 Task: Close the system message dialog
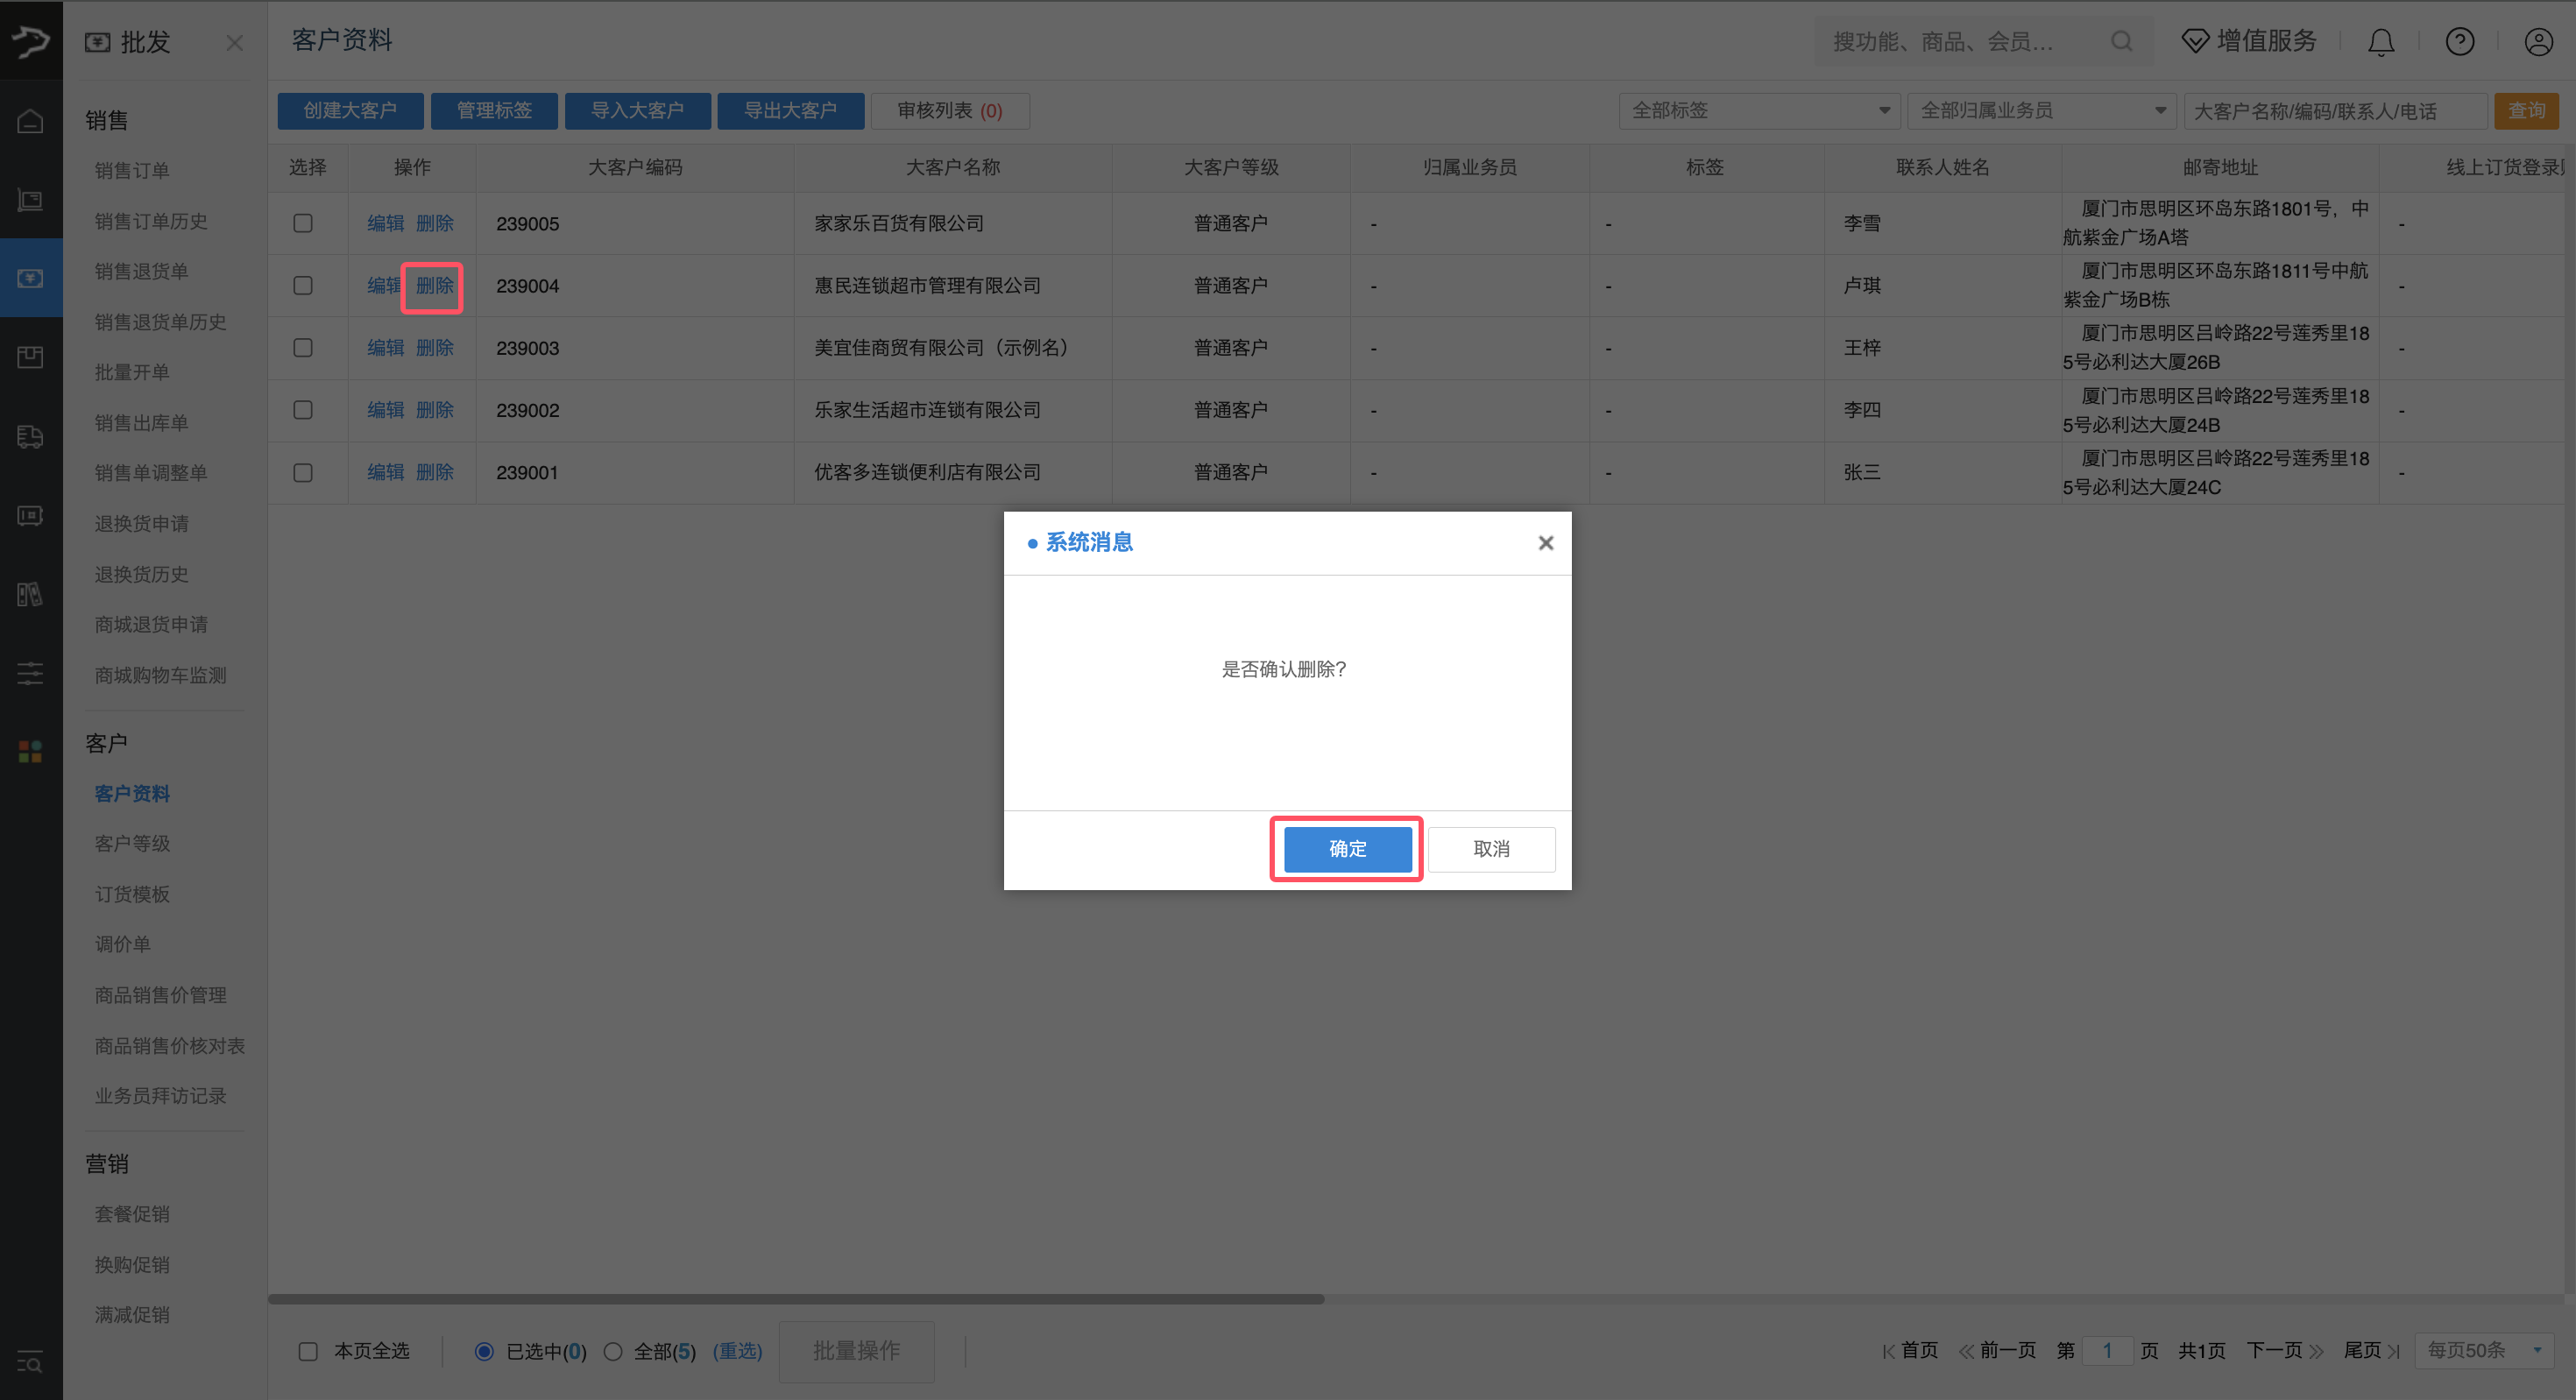click(x=1545, y=543)
